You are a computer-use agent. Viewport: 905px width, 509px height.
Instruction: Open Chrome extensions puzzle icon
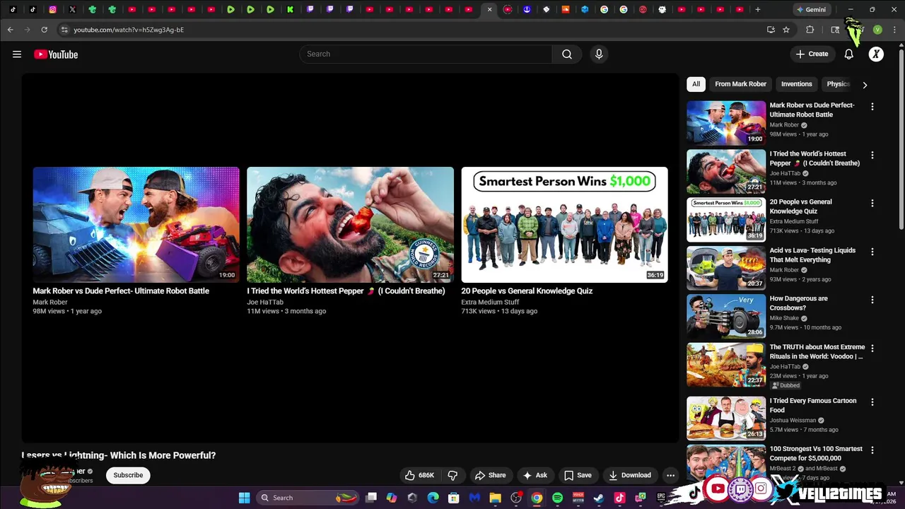point(810,30)
